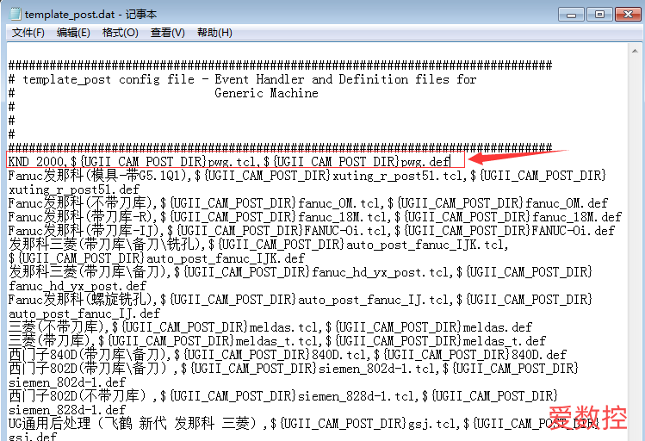Open the 编辑(E) menu
Image resolution: width=645 pixels, height=441 pixels.
tap(73, 33)
